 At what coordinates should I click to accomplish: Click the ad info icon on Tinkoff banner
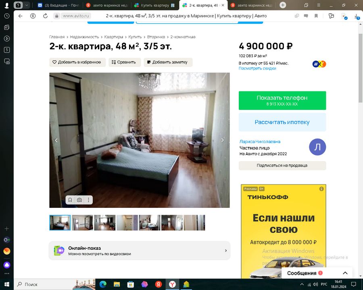[321, 188]
